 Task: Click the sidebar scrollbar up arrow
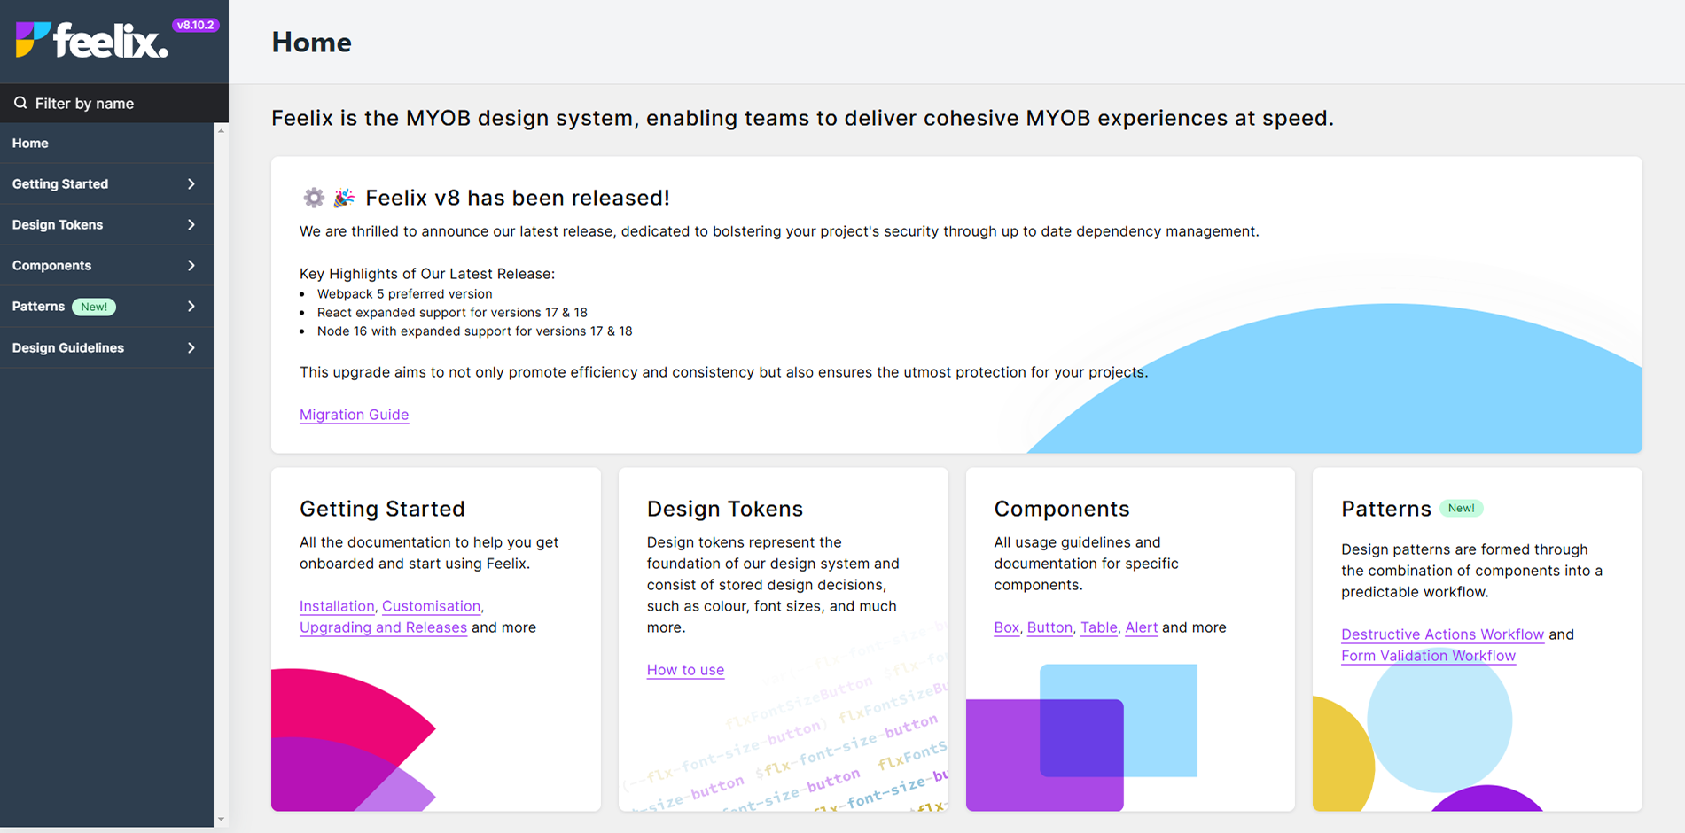coord(221,130)
